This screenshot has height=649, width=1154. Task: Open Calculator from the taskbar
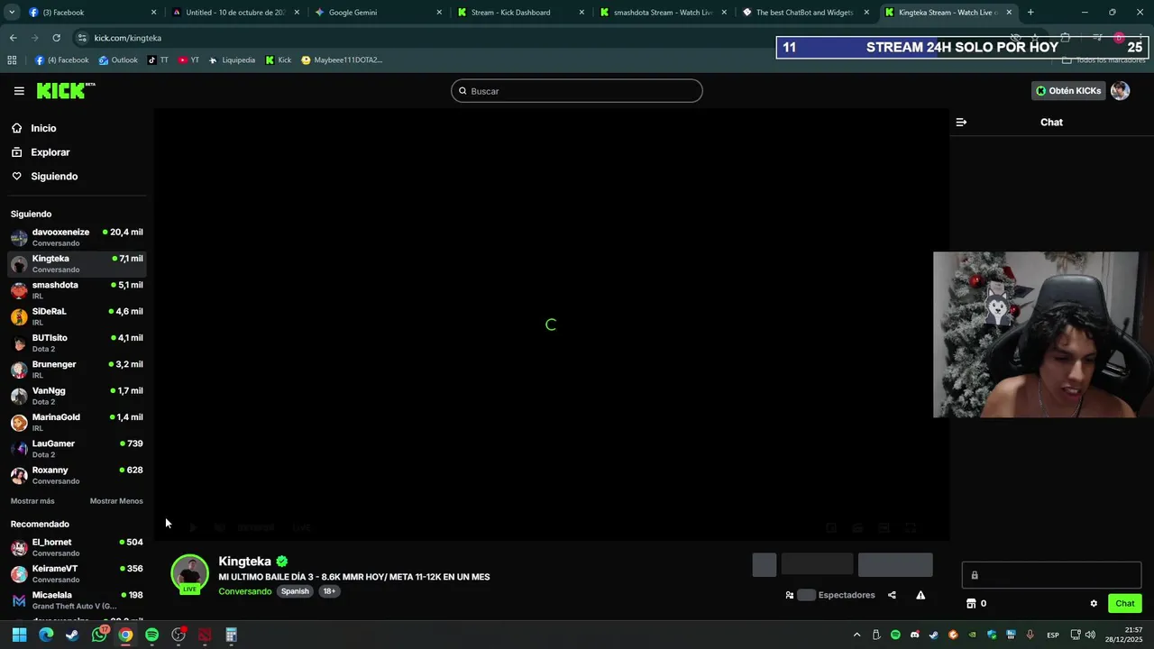231,635
